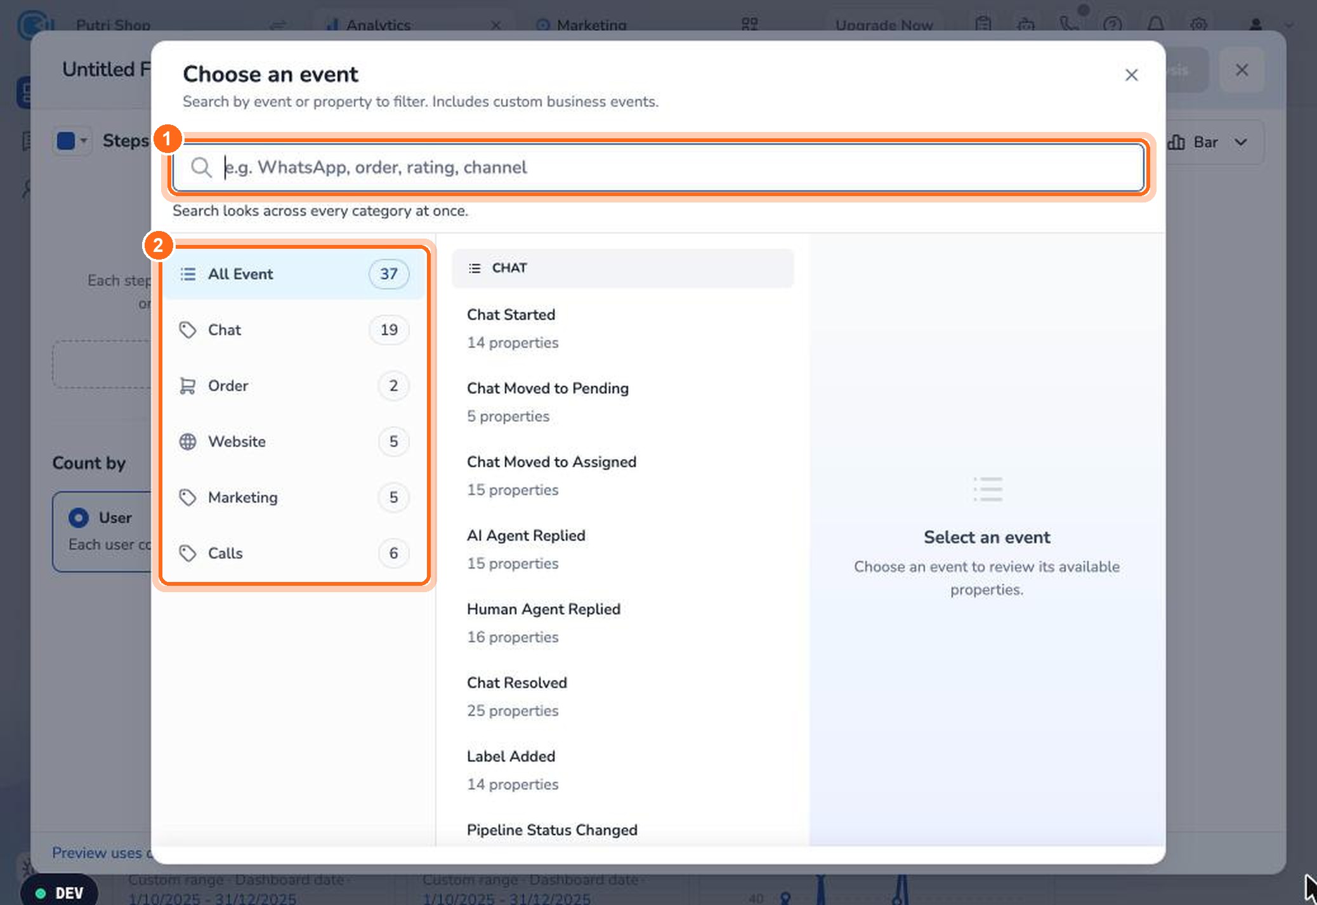The width and height of the screenshot is (1317, 905).
Task: Select the Chat category
Action: point(294,330)
